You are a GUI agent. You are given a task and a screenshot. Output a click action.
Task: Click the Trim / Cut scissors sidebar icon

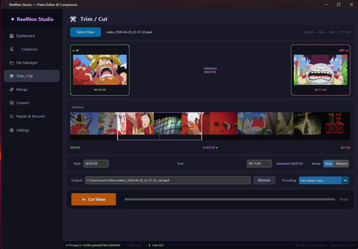pyautogui.click(x=12, y=76)
